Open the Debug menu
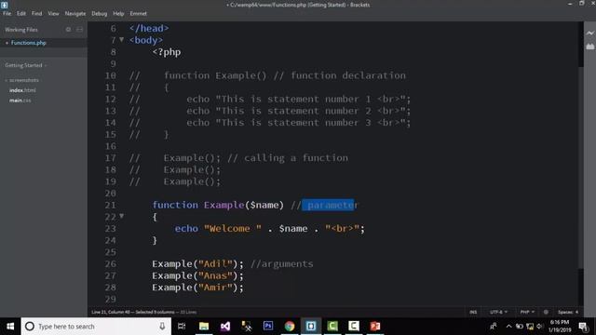The height and width of the screenshot is (335, 596). pyautogui.click(x=100, y=13)
